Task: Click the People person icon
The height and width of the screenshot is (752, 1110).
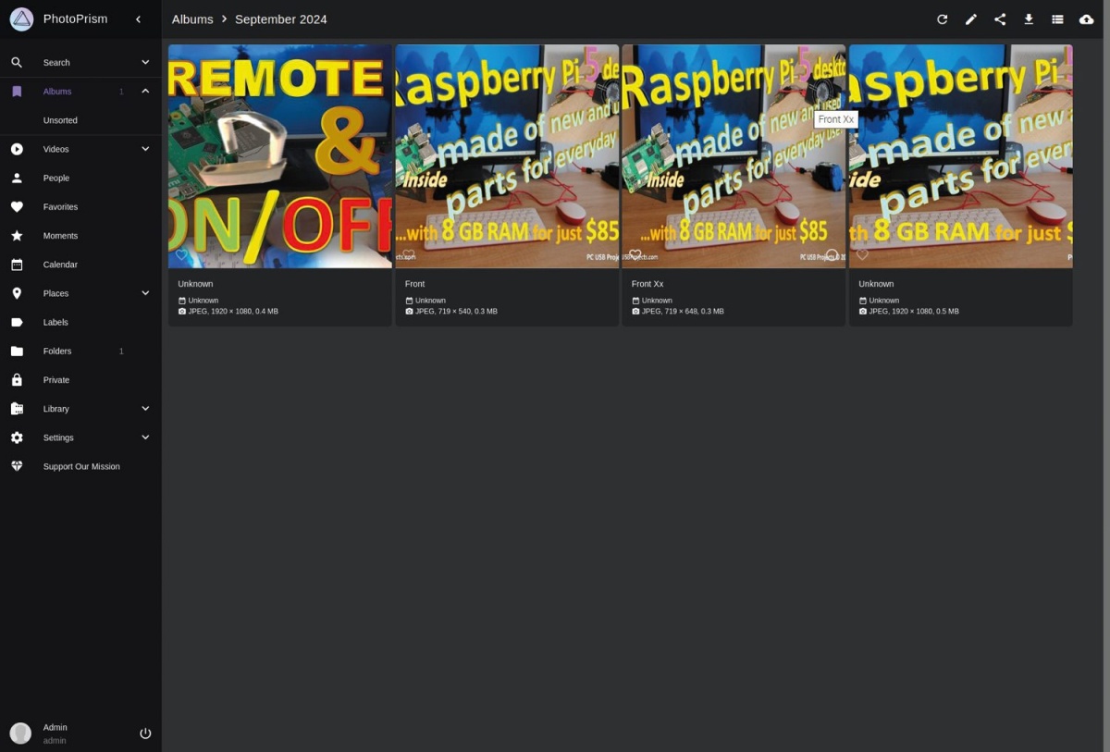Action: coord(17,178)
